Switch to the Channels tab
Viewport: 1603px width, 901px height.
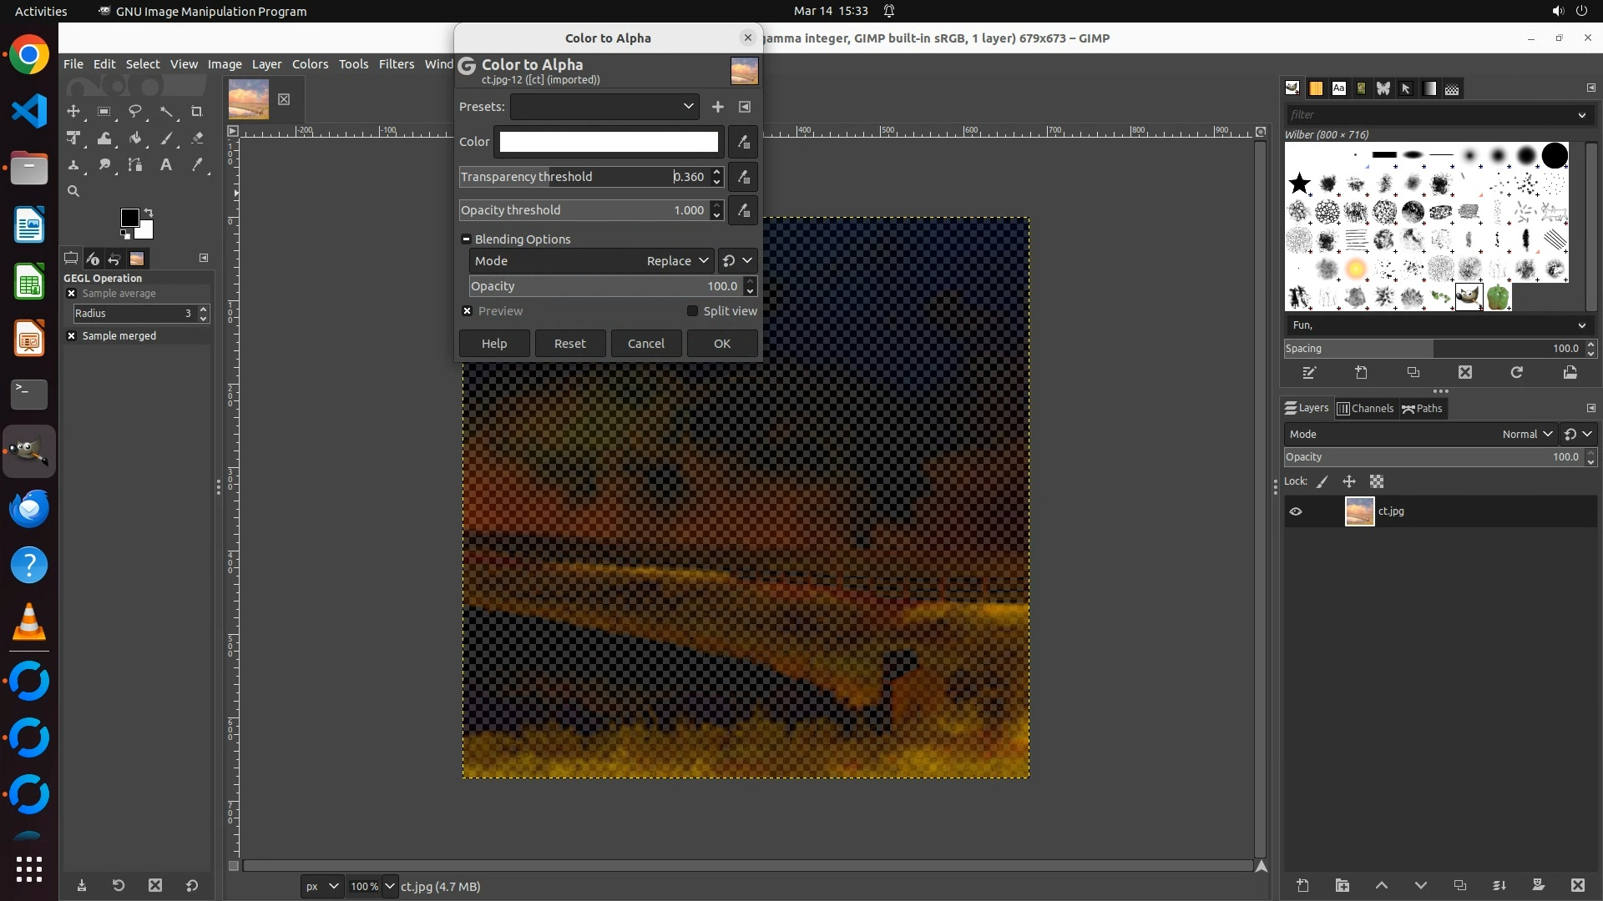(1365, 408)
